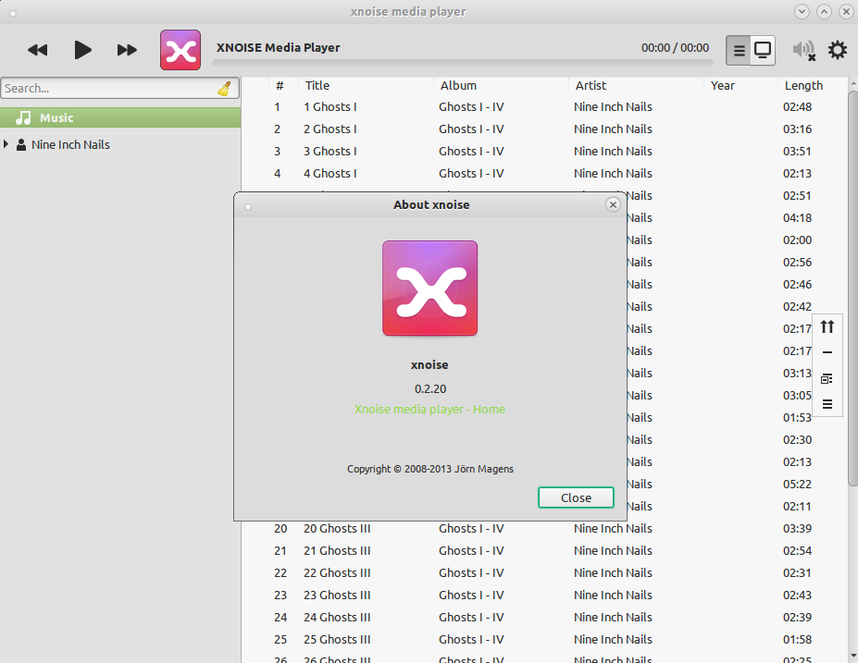Screen dimensions: 858x663
Task: Remove selected track with minus icon
Action: coord(827,352)
